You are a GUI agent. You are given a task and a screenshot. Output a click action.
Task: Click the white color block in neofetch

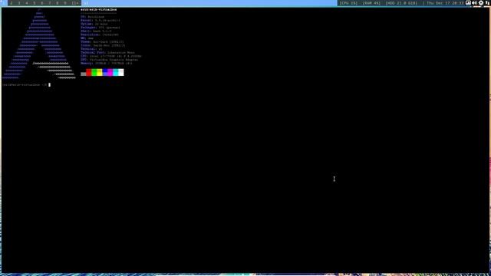[121, 72]
